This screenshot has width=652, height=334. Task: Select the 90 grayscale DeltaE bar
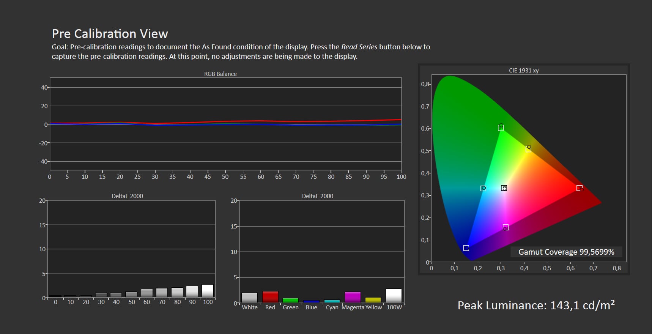click(x=192, y=291)
